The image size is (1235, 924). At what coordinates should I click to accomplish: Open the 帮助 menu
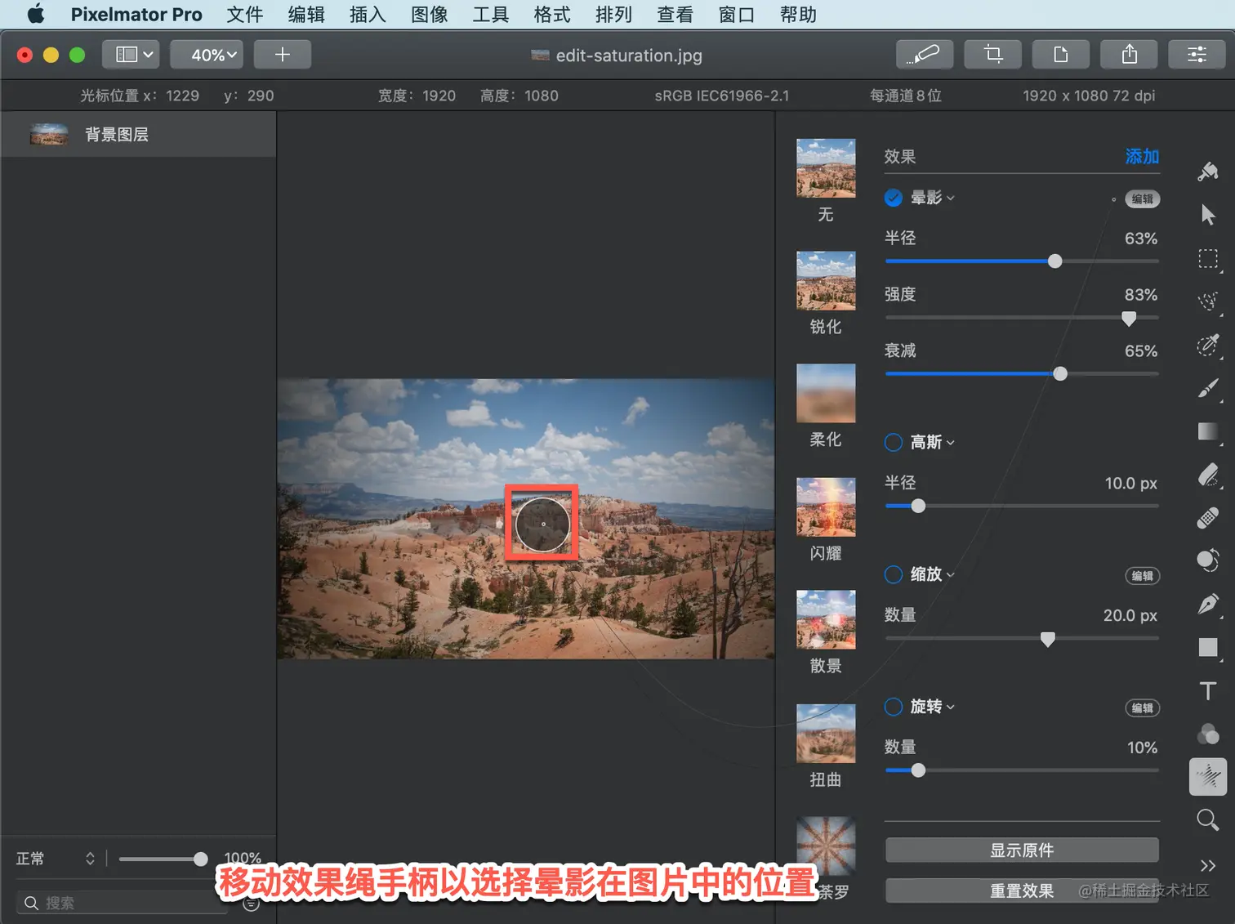coord(799,15)
